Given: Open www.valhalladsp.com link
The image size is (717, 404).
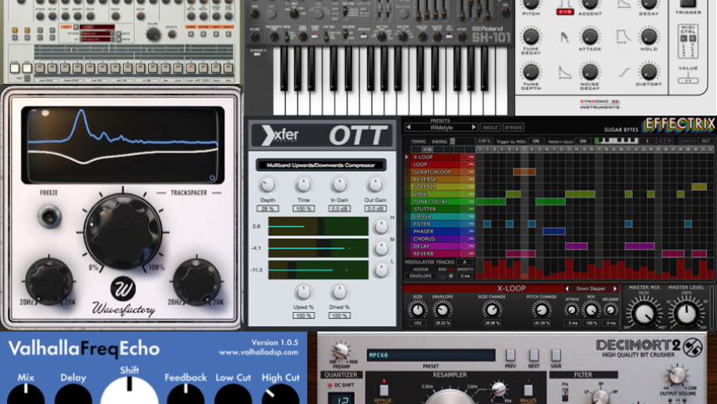Looking at the screenshot, I should [259, 353].
